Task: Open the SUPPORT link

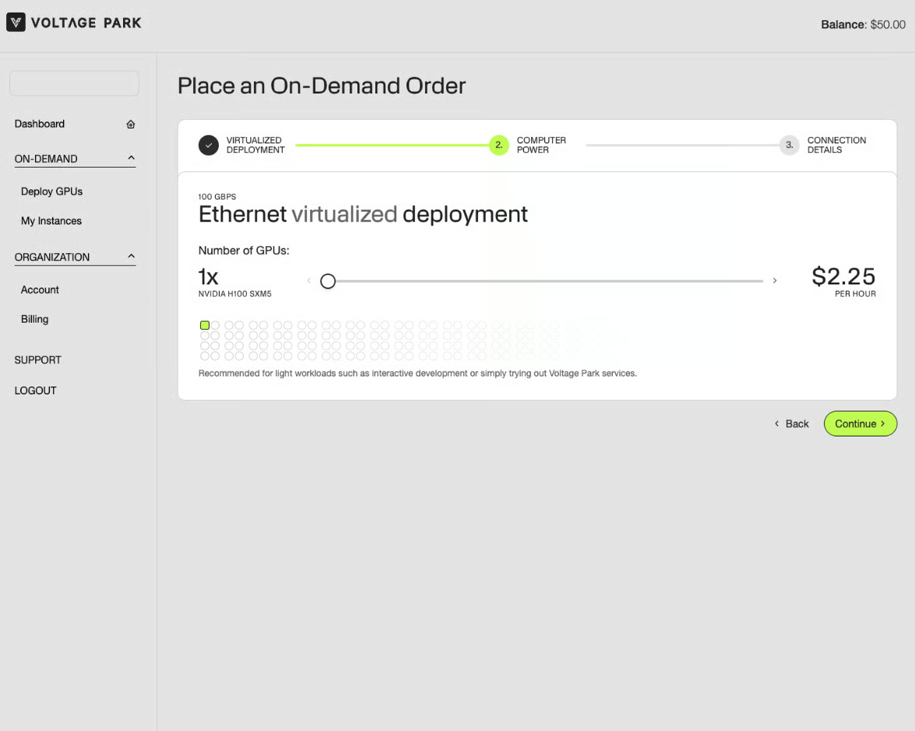Action: [x=37, y=360]
